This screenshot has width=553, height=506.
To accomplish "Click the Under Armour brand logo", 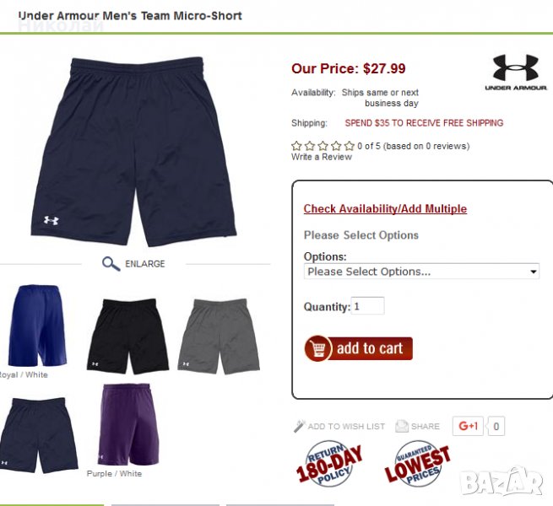I will 516,73.
